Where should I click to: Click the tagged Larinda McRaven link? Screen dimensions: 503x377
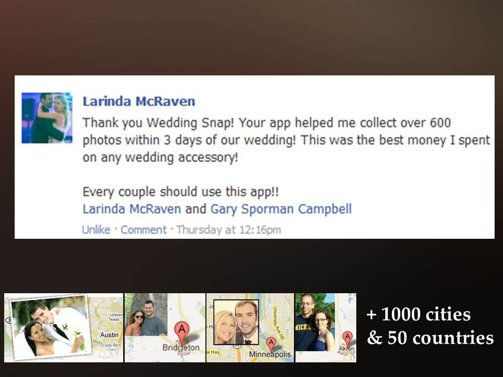pos(132,209)
